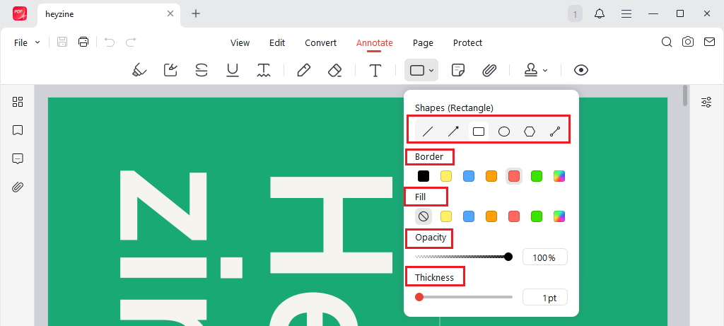Screen dimensions: 724x326
Task: Switch to the Convert tab
Action: click(320, 43)
